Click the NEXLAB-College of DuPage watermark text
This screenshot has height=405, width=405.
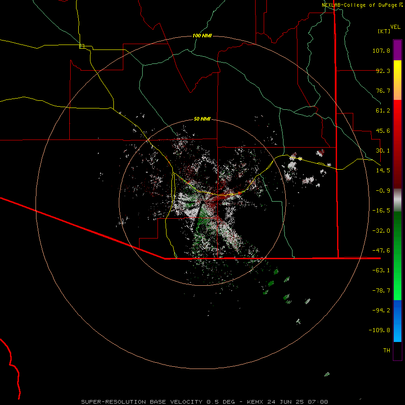tap(362, 5)
